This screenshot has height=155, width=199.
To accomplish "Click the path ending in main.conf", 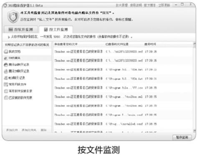I will tap(124, 115).
